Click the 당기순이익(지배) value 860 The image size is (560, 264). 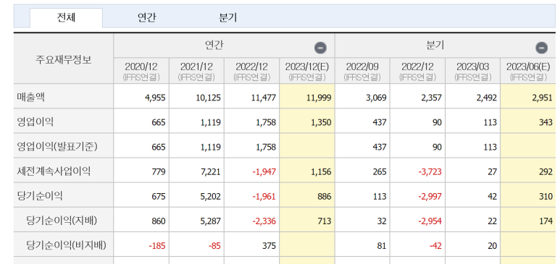(x=159, y=221)
